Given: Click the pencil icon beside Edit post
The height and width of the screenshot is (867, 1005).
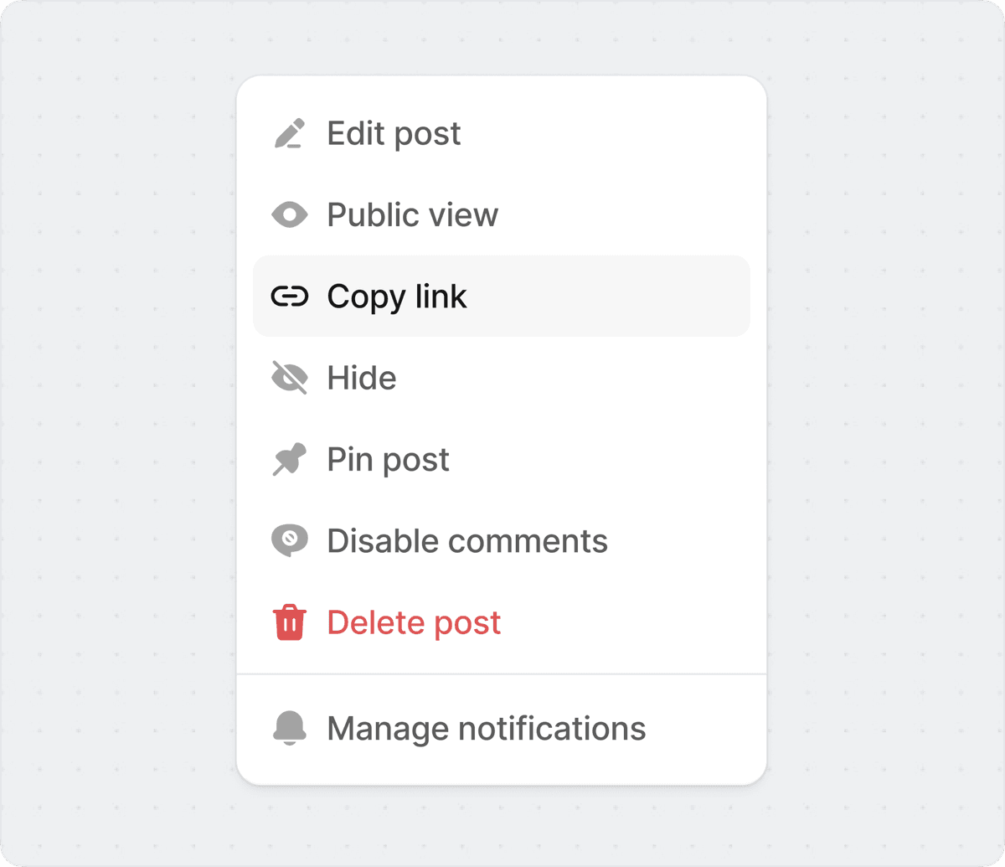Looking at the screenshot, I should tap(290, 134).
